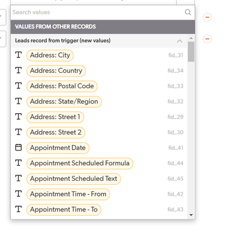Image resolution: width=227 pixels, height=237 pixels.
Task: Click the scroll down arrow of the list
Action: (x=191, y=215)
